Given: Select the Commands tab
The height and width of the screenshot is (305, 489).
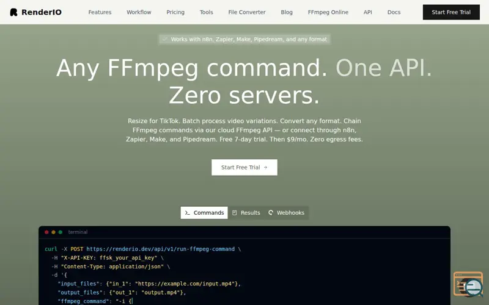Looking at the screenshot, I should pyautogui.click(x=204, y=212).
